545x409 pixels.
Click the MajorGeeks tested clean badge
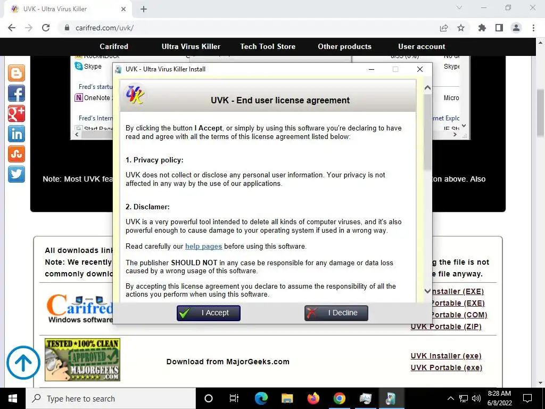point(82,359)
